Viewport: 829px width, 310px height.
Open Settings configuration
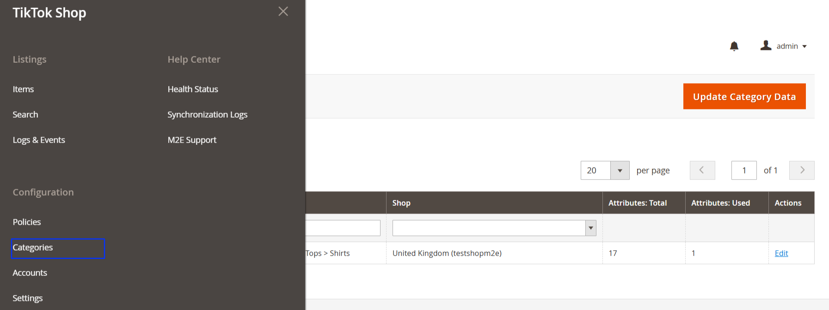tap(27, 298)
